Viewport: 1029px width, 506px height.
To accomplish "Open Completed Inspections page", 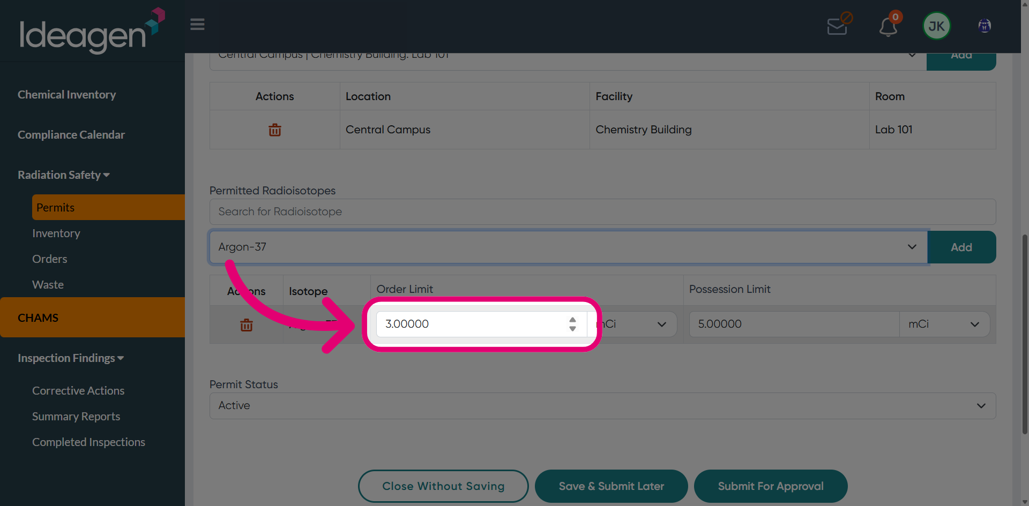I will point(88,442).
